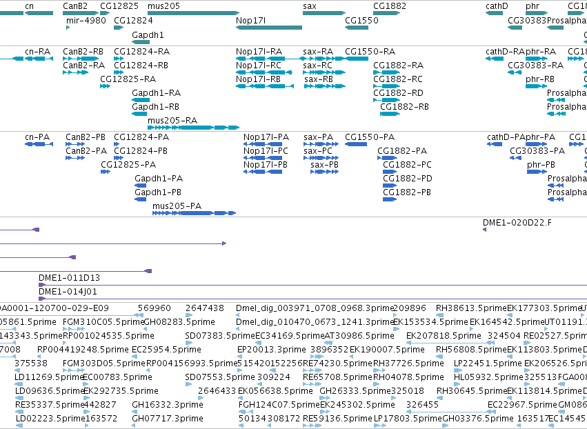Select protein CG1882-PD label
587x429 pixels.
point(407,178)
